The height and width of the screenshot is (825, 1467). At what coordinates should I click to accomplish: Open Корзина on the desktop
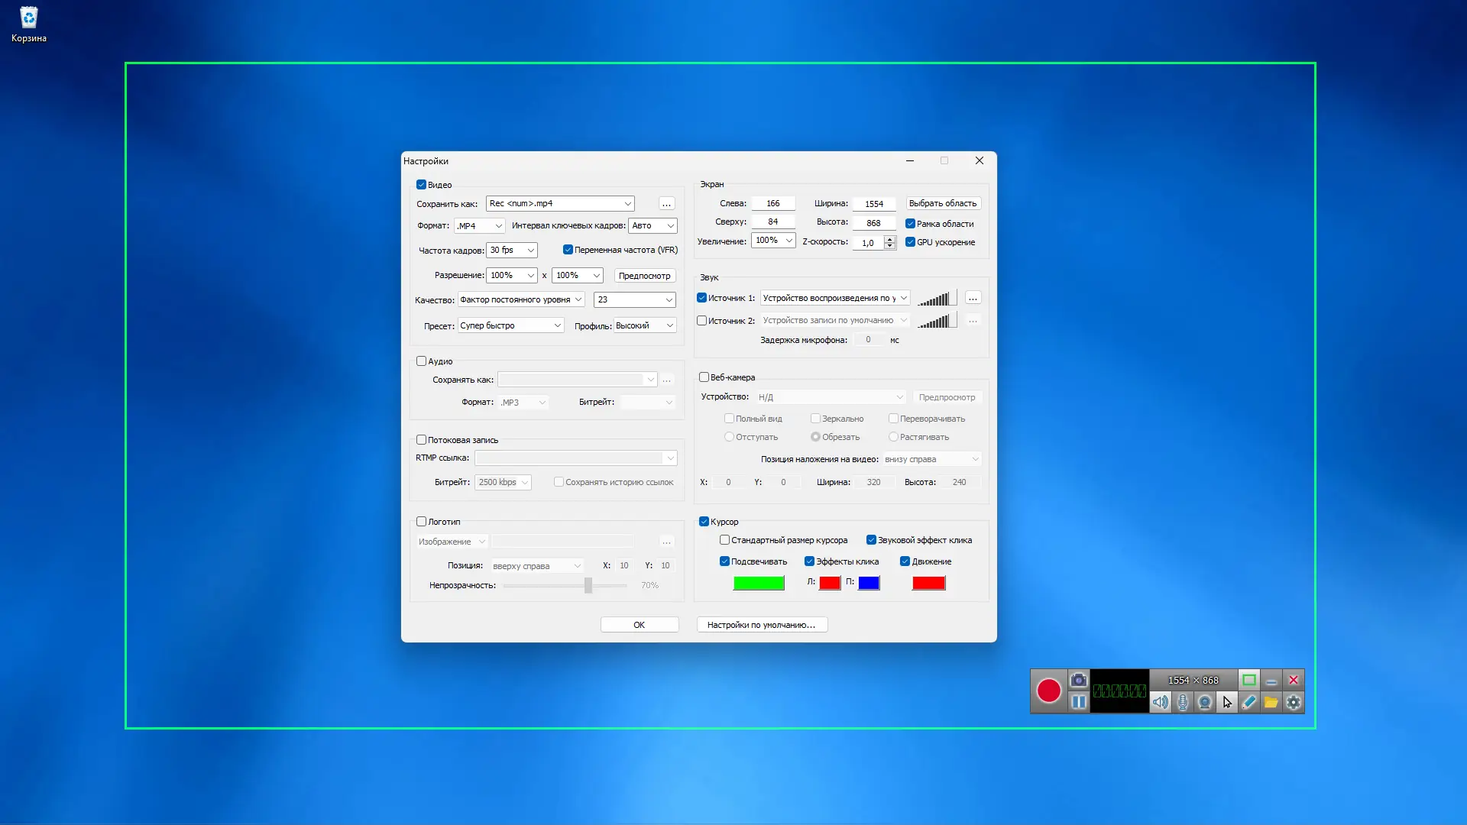pos(28,24)
